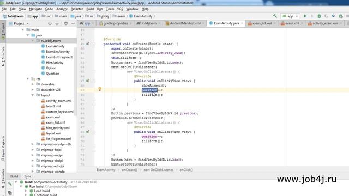Run the app with green play button
349x196 pixels.
point(305,16)
